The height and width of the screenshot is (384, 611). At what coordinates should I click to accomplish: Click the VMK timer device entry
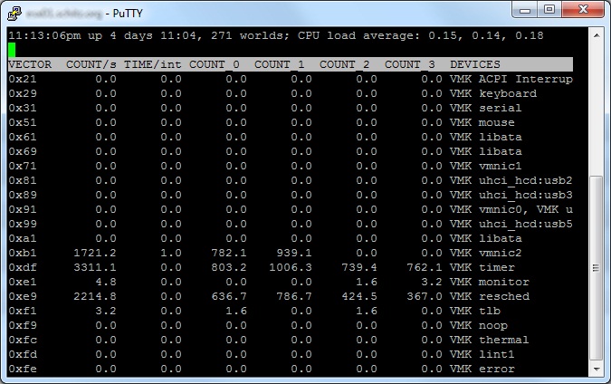482,267
